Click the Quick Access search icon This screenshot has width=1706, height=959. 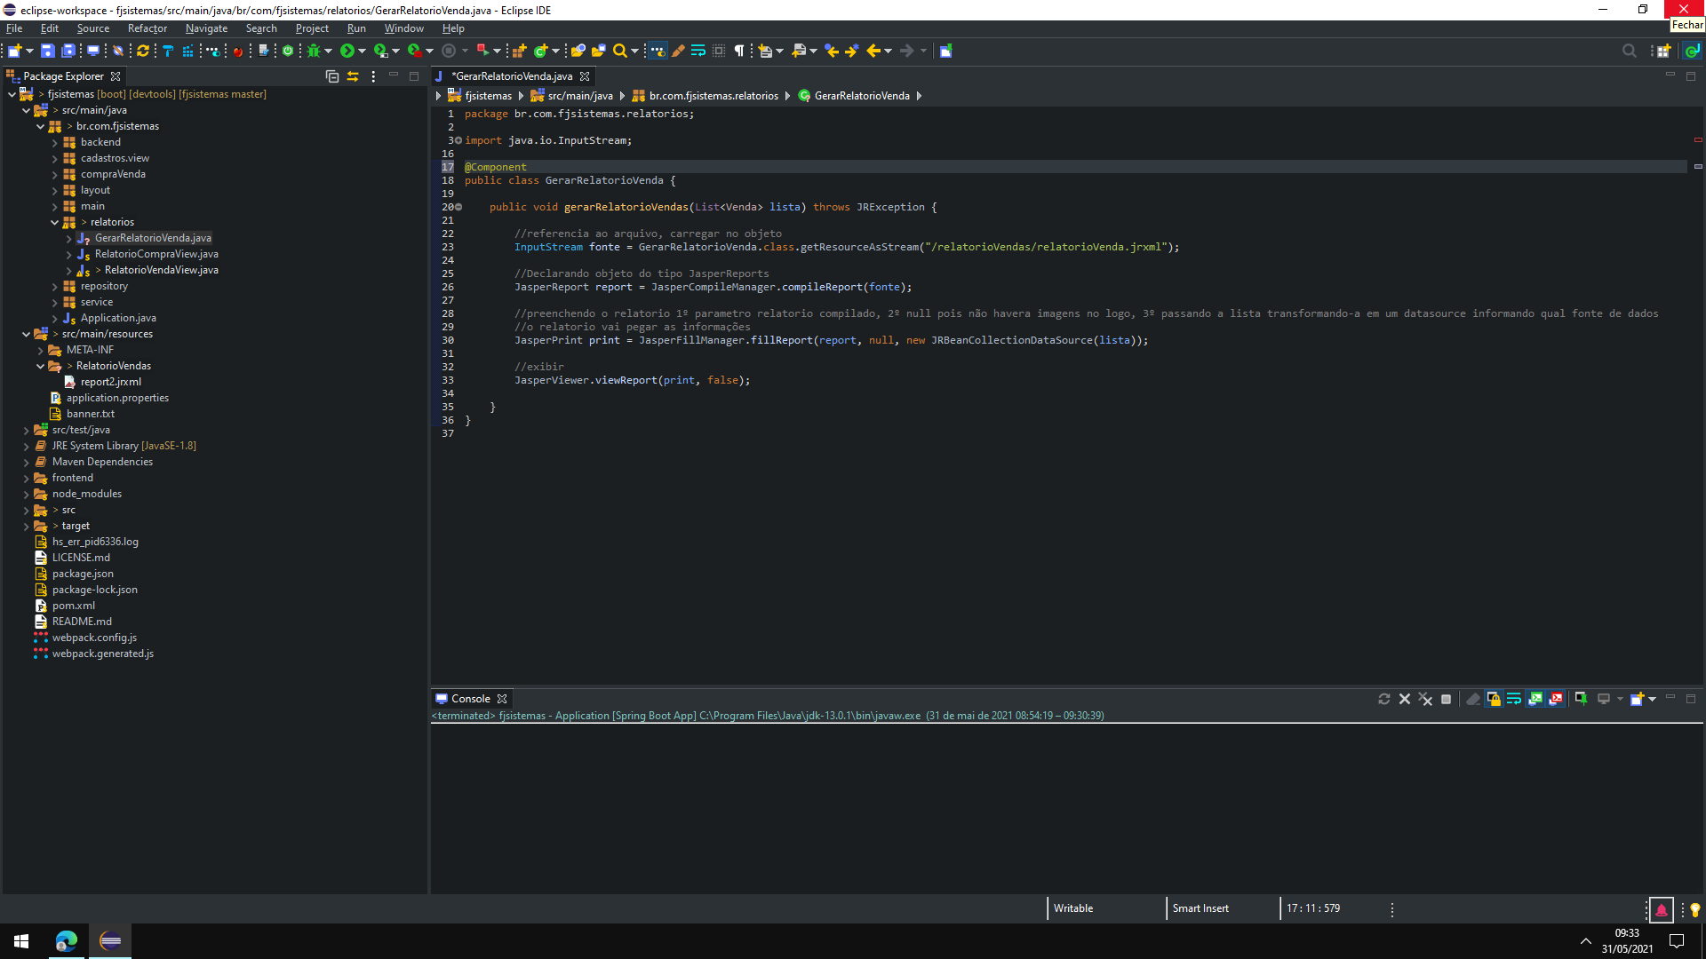[1629, 52]
